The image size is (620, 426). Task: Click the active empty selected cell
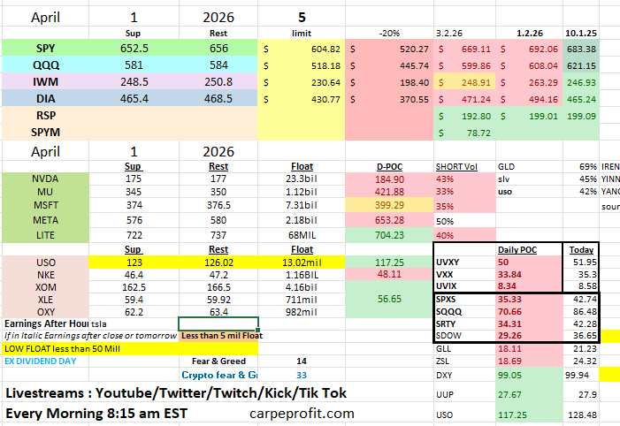218,323
